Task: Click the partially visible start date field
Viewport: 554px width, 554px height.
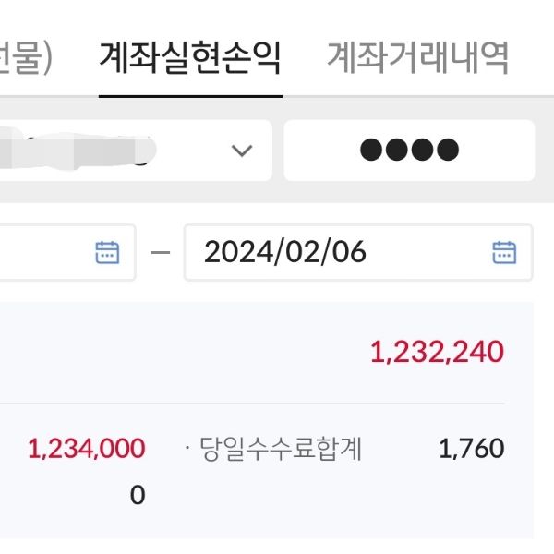Action: (x=46, y=252)
